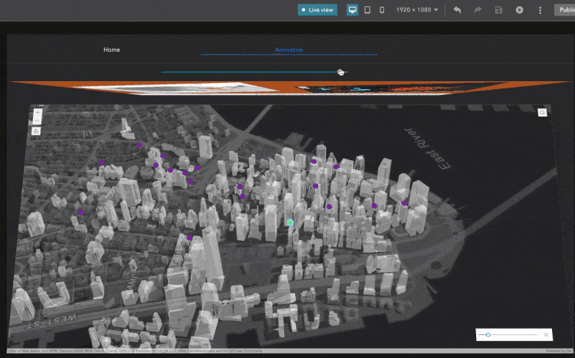This screenshot has width=575, height=358.
Task: Select the desktop device view icon
Action: (x=353, y=10)
